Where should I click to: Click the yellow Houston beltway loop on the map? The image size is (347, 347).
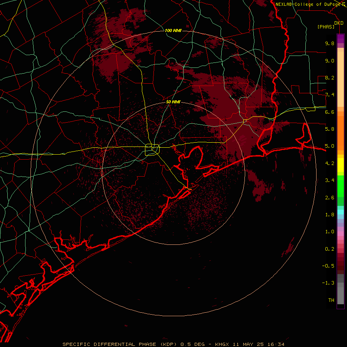152,150
